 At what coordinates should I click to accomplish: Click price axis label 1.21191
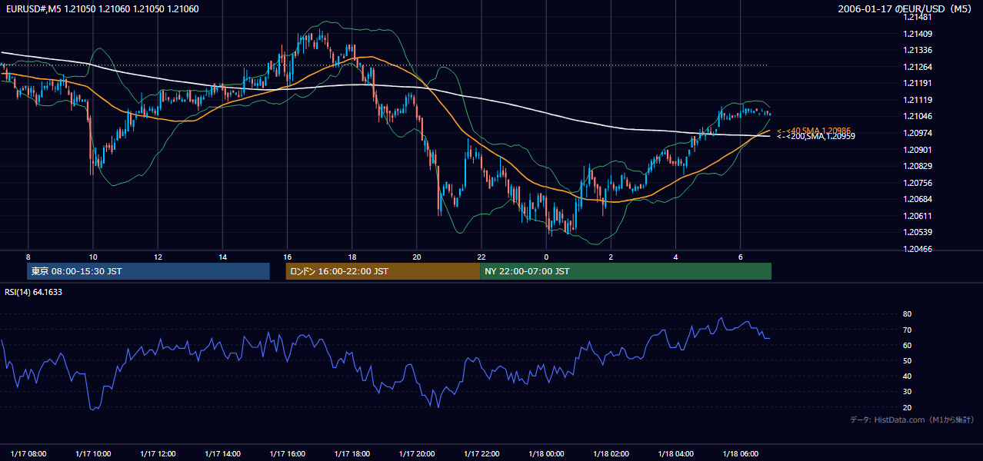point(918,83)
